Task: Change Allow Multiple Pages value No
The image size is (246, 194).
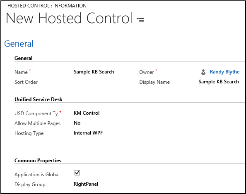Action: [x=77, y=123]
